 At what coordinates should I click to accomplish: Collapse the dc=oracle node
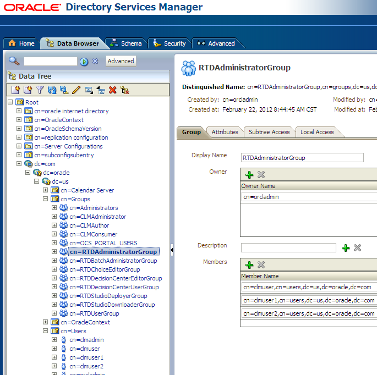coord(28,172)
